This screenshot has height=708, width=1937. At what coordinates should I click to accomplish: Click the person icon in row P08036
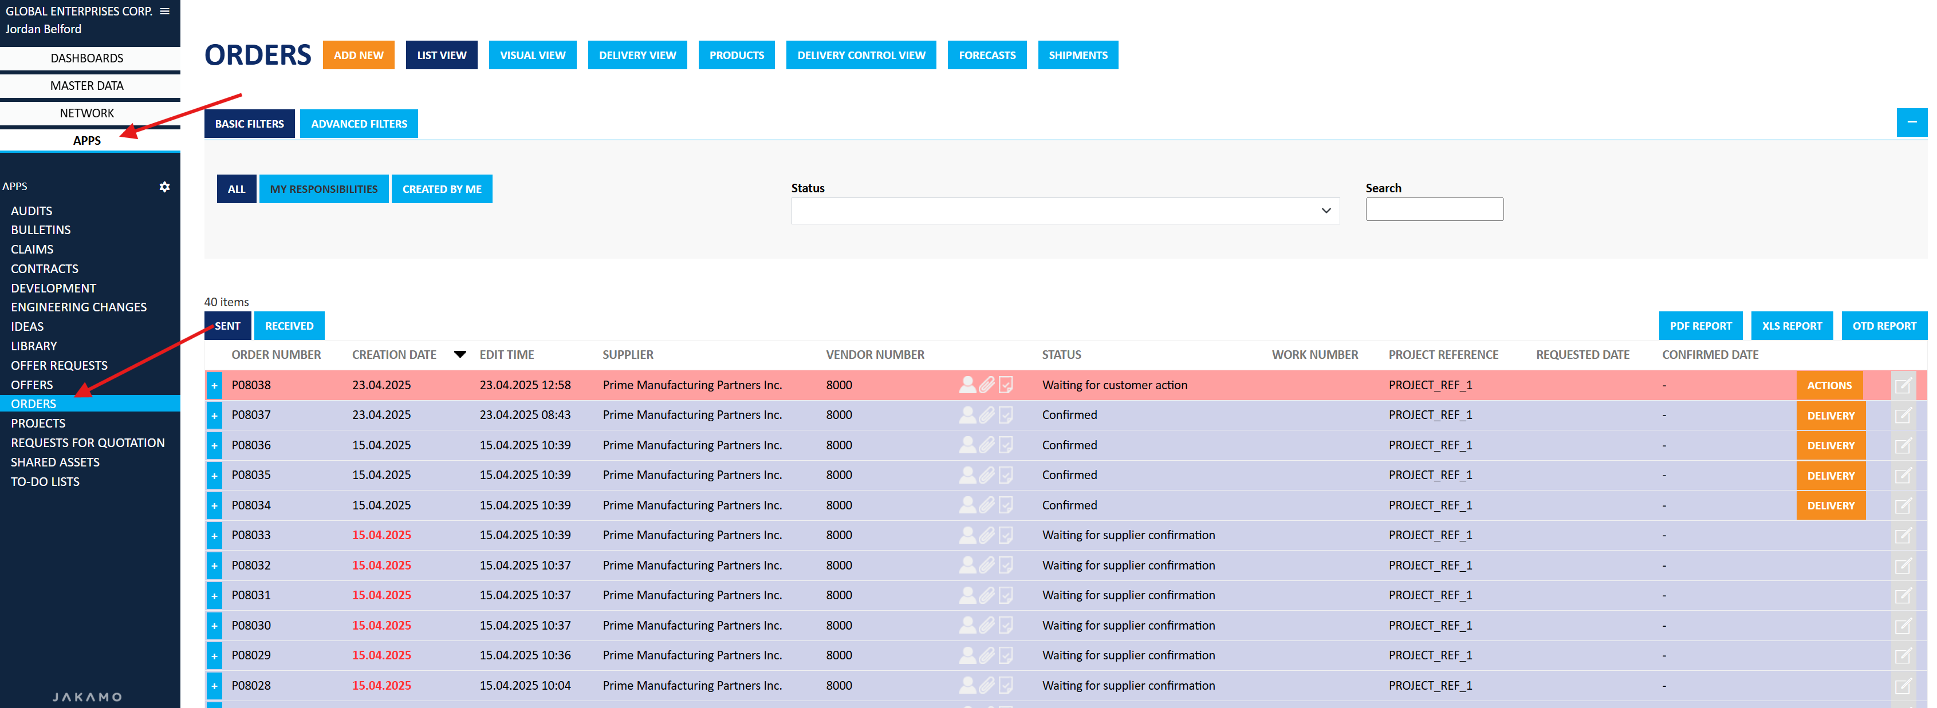pos(968,445)
